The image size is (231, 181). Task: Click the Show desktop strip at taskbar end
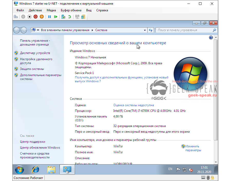[x=216, y=170]
